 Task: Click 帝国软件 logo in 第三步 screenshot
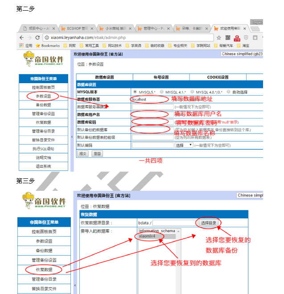pyautogui.click(x=44, y=200)
